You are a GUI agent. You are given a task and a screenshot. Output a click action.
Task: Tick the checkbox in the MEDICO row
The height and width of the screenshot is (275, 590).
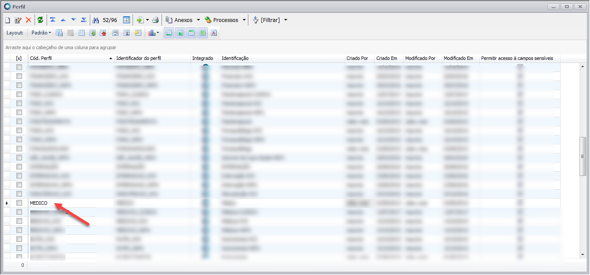(x=19, y=203)
